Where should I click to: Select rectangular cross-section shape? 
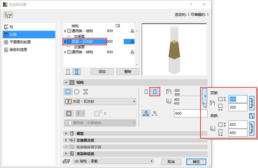pos(68,92)
